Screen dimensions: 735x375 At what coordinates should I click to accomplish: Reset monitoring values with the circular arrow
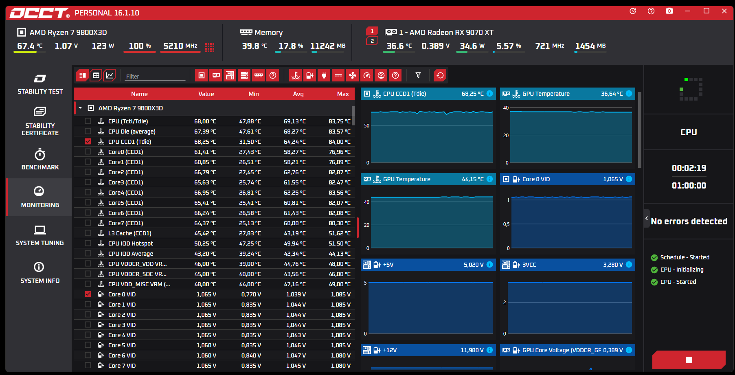[x=440, y=75]
